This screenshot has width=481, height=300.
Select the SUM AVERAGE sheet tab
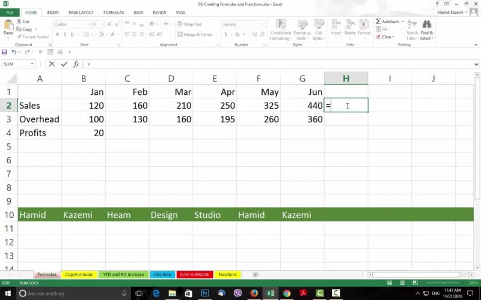click(x=194, y=274)
